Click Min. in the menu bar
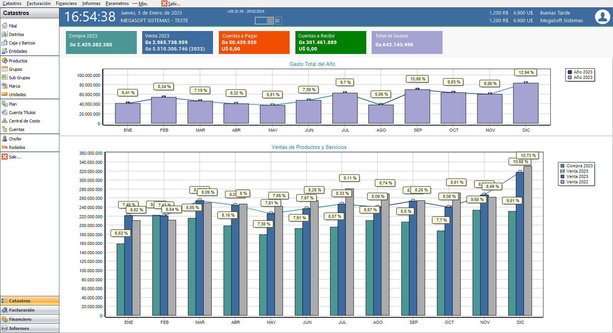613x333 pixels. 140,3
